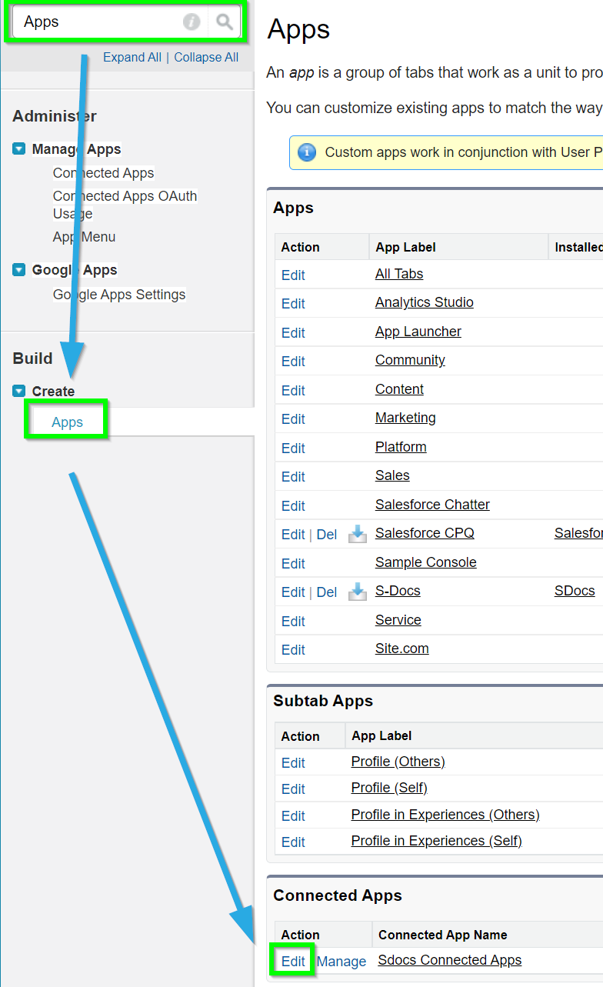The width and height of the screenshot is (603, 987).
Task: Open the All Tabs app label link
Action: click(399, 274)
